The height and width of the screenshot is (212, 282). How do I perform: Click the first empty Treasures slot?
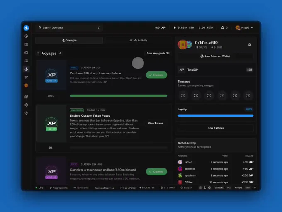[x=183, y=95]
